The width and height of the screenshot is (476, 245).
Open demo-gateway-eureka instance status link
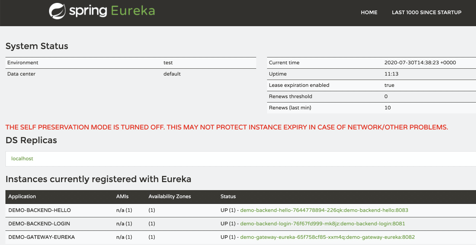pos(327,237)
